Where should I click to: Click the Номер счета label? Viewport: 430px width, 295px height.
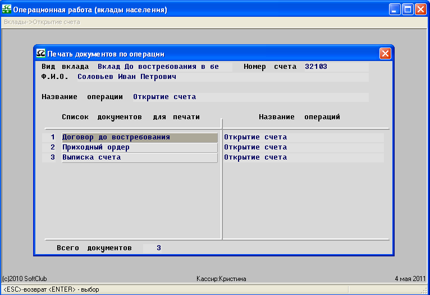270,67
